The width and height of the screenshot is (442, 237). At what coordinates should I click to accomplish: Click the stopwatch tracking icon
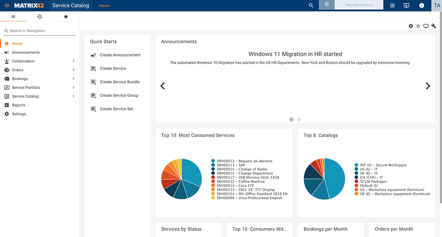(x=327, y=5)
